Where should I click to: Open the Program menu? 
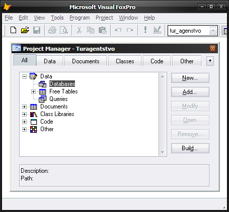(80, 18)
